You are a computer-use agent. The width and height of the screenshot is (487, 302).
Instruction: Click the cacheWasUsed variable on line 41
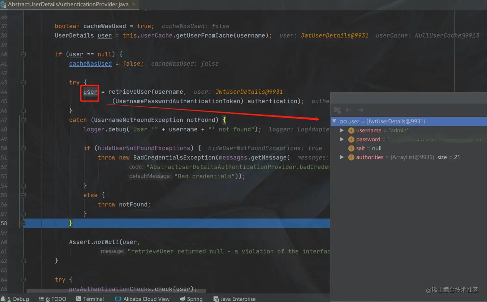(x=90, y=64)
